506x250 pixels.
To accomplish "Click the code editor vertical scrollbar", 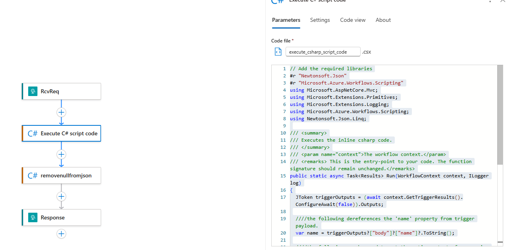I will pos(500,115).
